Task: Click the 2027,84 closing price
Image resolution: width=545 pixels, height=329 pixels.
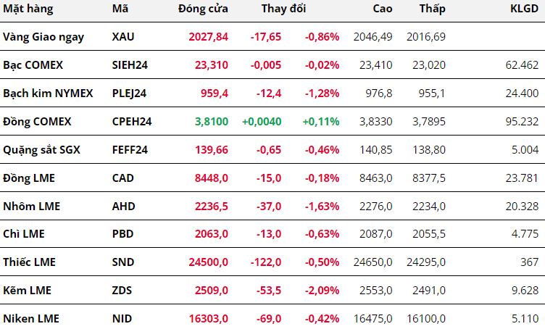Action: (207, 36)
